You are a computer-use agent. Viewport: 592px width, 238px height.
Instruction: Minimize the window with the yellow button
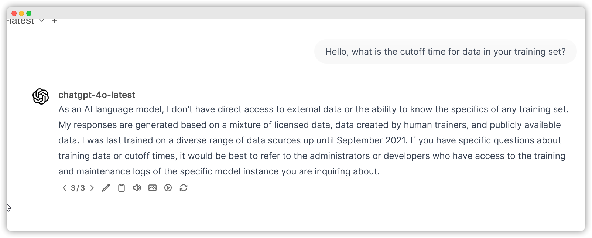click(x=21, y=13)
